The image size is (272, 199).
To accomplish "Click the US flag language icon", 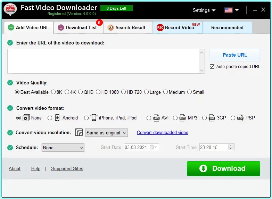I will click(229, 10).
